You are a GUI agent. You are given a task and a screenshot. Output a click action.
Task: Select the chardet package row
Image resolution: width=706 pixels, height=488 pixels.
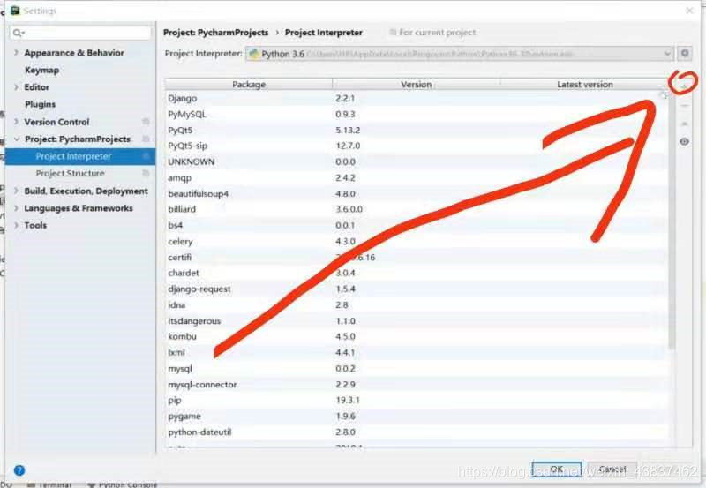coord(417,273)
